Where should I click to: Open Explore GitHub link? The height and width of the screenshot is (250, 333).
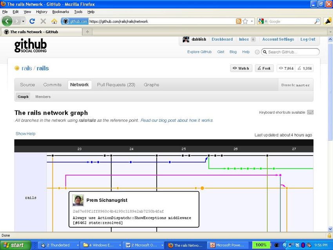point(199,52)
